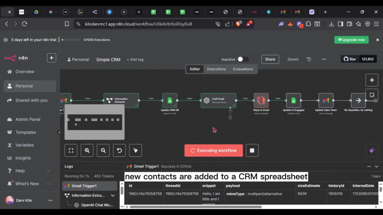Expand the What's New menu

pos(29,184)
